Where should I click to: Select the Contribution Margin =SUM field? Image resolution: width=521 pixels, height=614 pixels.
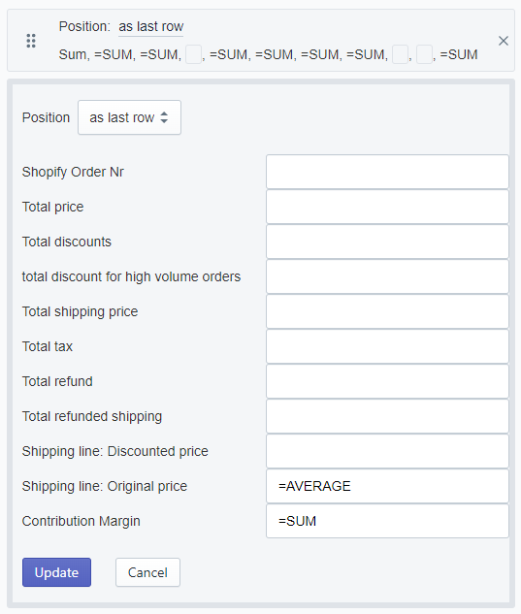pos(387,521)
